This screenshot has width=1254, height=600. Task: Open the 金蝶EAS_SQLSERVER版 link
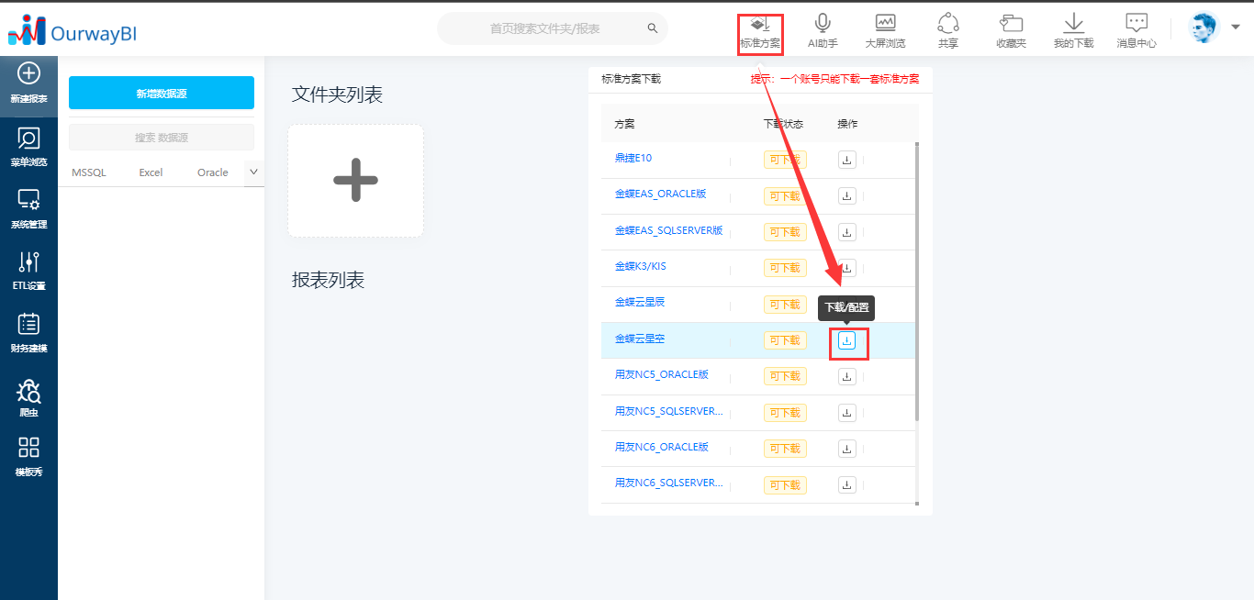[668, 230]
